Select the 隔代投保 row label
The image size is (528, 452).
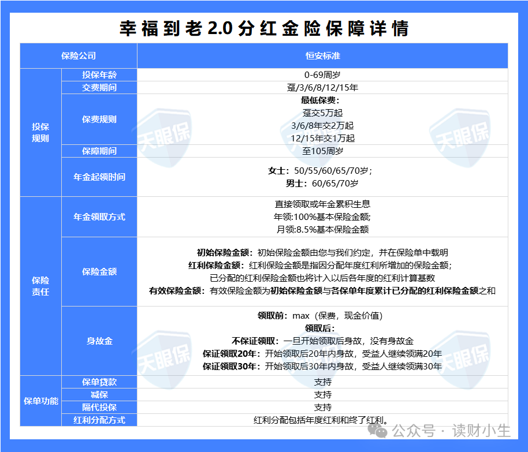click(x=99, y=408)
